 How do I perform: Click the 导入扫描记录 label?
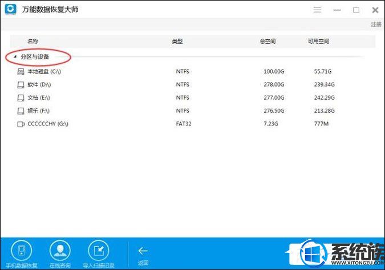pyautogui.click(x=99, y=265)
